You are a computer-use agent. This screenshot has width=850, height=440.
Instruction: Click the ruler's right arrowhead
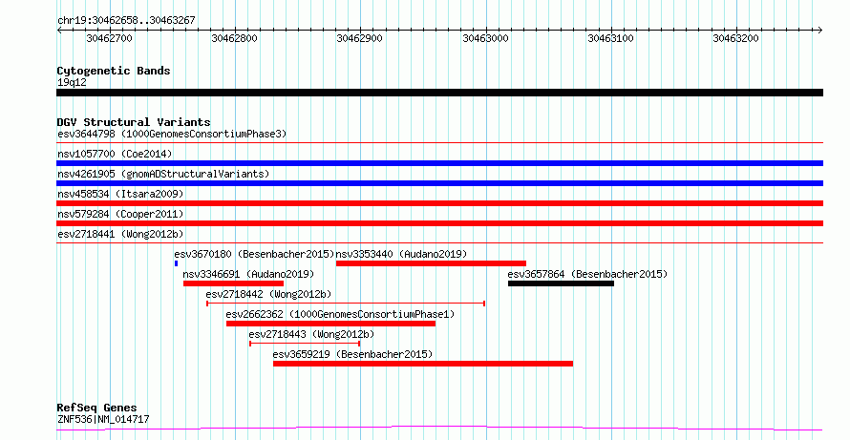[x=820, y=31]
